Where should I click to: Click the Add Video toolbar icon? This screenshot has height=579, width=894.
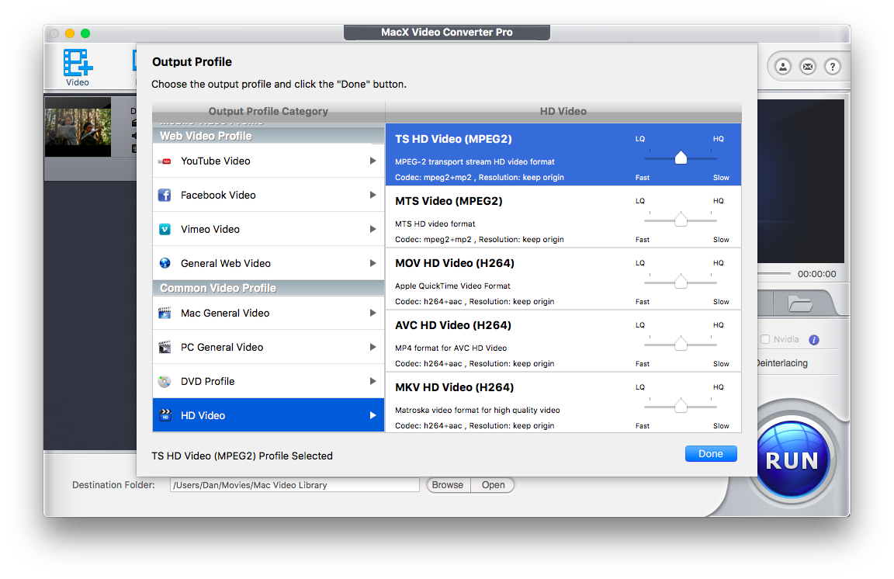[x=78, y=63]
